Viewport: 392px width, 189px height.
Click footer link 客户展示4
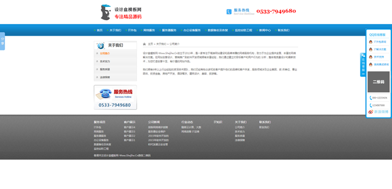coord(130,127)
